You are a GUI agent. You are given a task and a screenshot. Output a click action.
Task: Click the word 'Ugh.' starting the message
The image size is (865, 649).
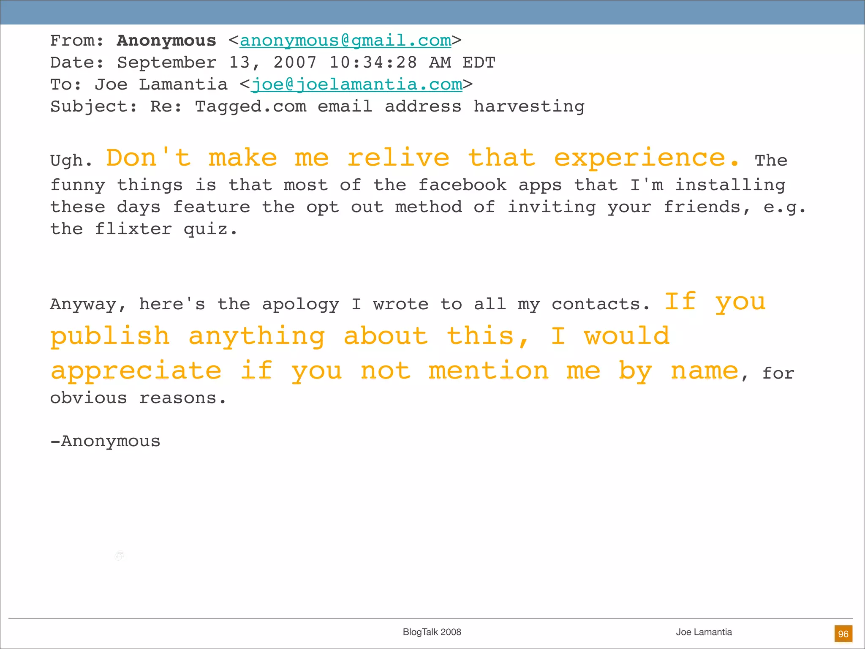pos(71,161)
